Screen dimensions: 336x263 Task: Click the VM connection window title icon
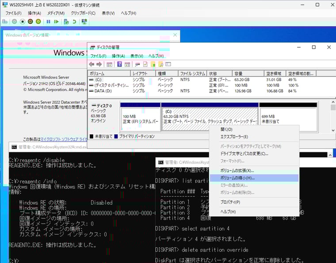click(x=5, y=4)
